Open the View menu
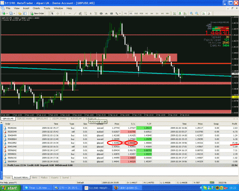Viewport: 239px width, 191px height. [x=17, y=8]
